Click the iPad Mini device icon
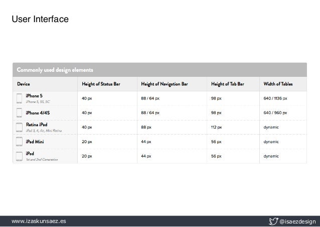 click(x=20, y=142)
